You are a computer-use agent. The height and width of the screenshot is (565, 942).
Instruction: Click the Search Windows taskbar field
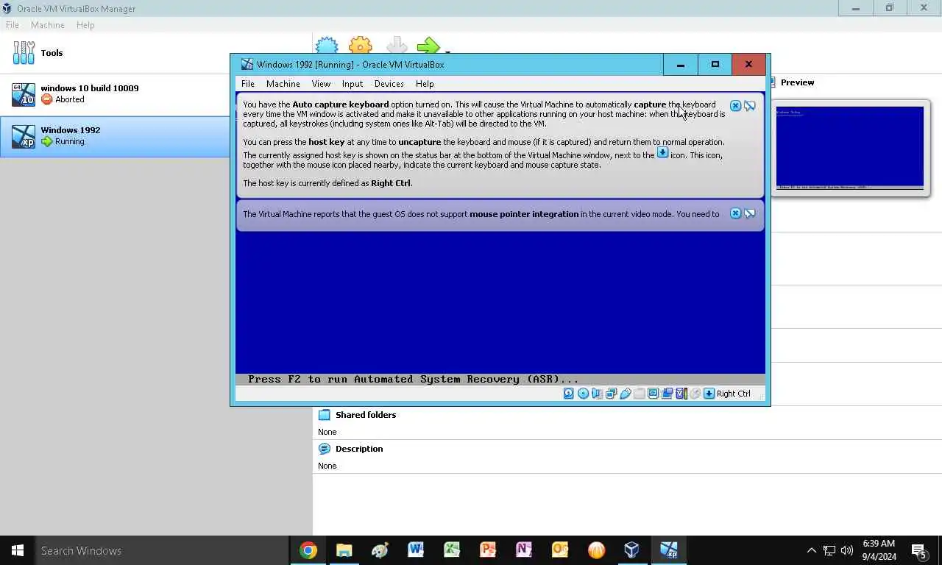(162, 550)
